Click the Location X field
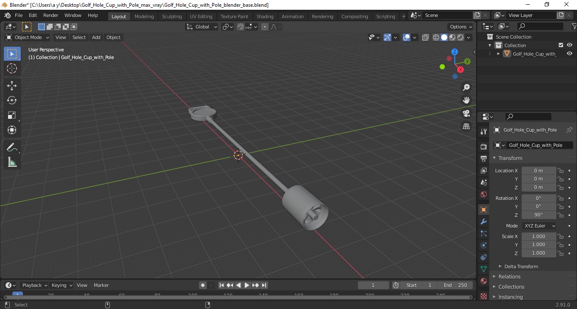Viewport: 577px width, 309px height. tap(538, 171)
